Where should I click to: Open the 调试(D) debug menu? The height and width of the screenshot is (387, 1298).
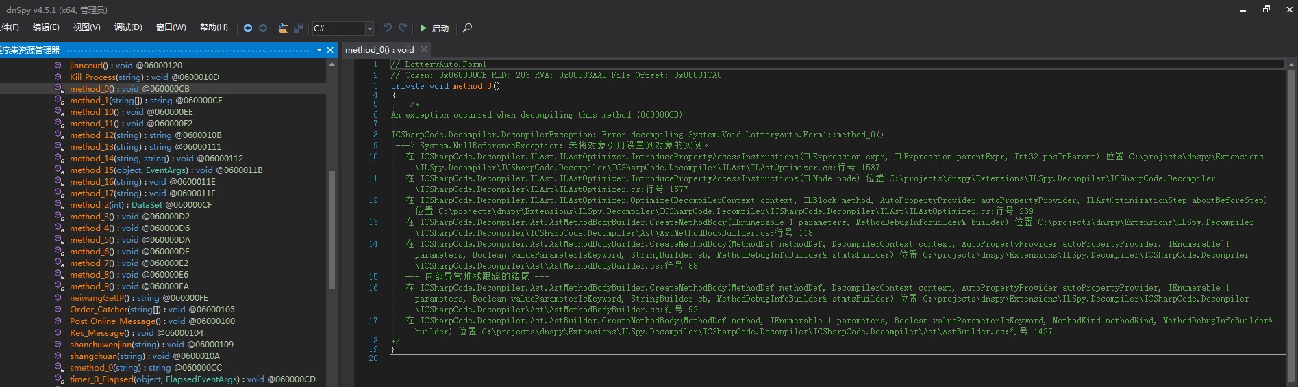coord(128,27)
